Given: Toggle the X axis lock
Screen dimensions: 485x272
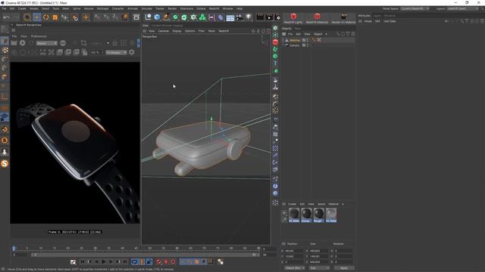Looking at the screenshot, I should coord(96,17).
